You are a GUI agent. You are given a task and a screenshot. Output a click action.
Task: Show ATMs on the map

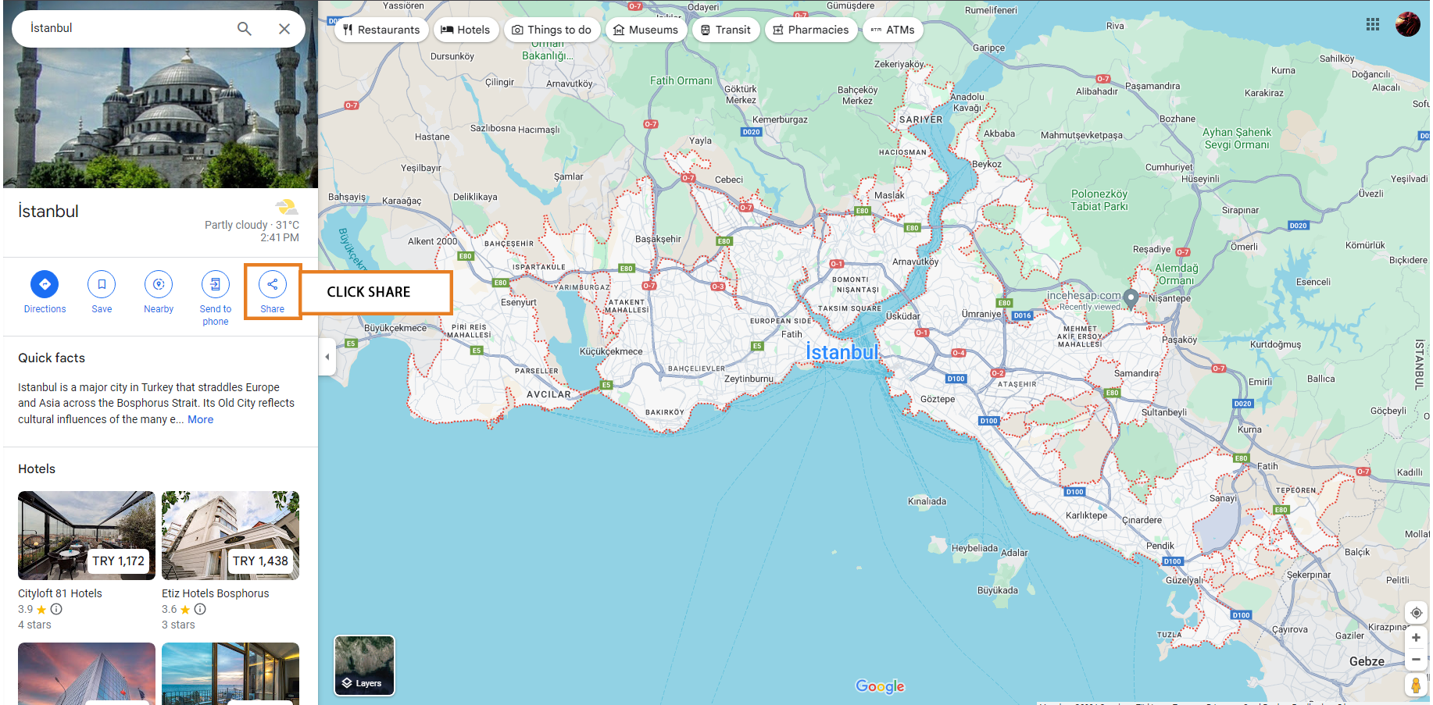[x=892, y=30]
